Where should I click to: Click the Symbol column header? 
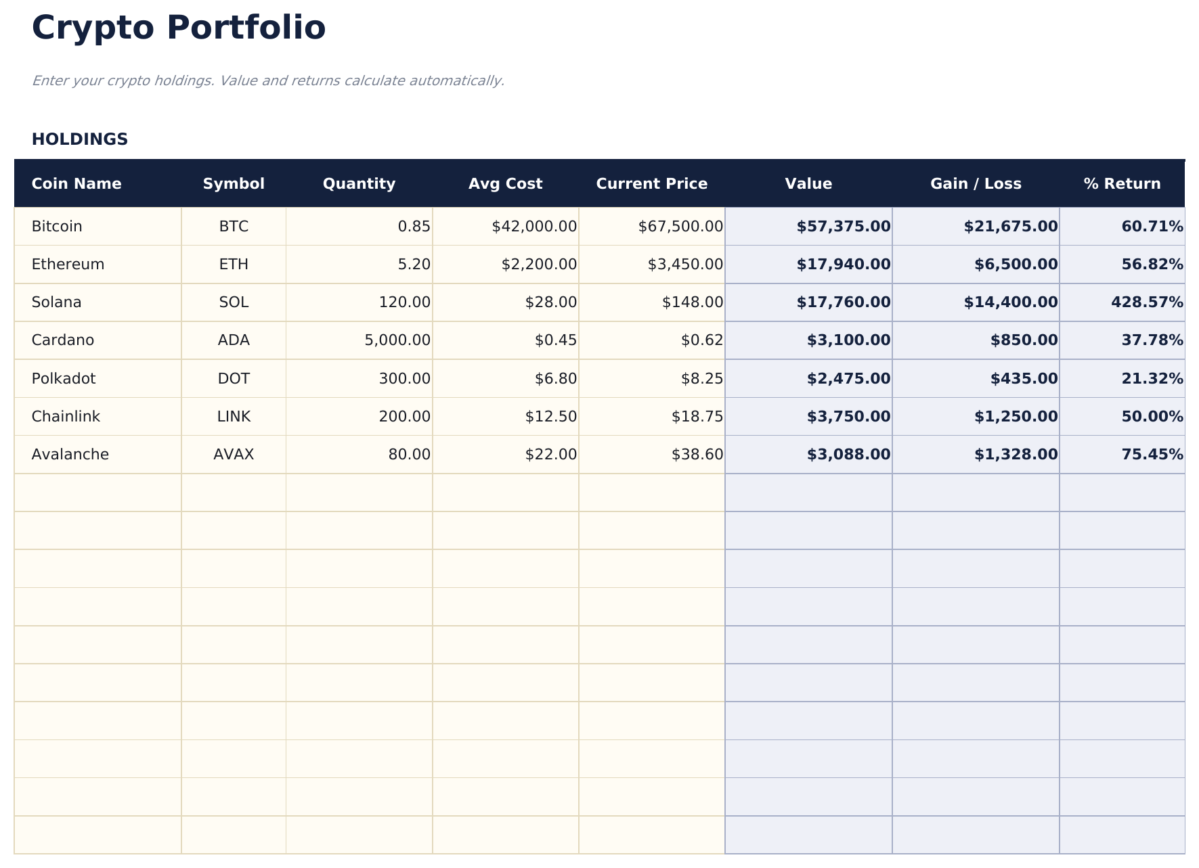(233, 183)
